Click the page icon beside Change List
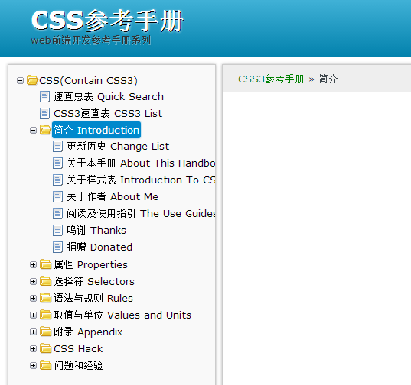This screenshot has height=385, width=411. [x=57, y=146]
